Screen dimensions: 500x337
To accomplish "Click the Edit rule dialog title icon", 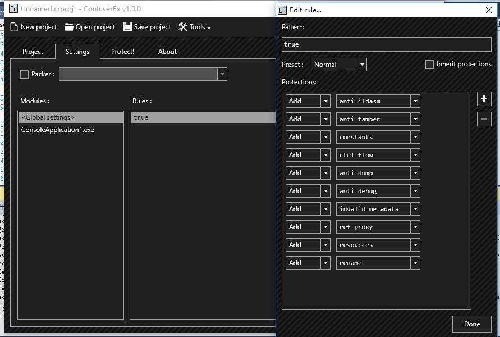I will tap(282, 10).
